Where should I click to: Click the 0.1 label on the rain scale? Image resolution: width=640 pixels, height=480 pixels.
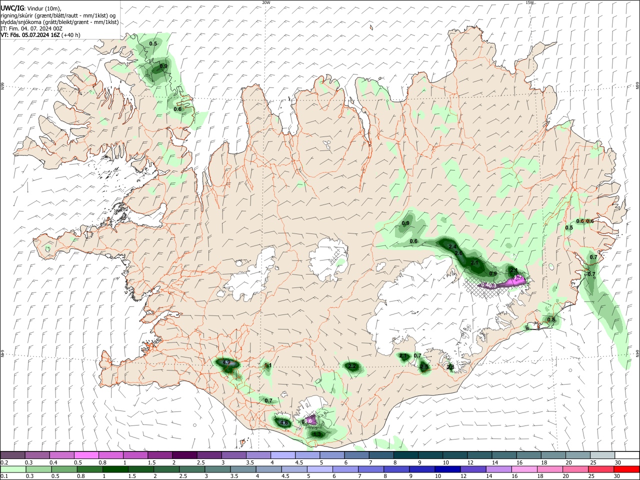[x=4, y=476]
